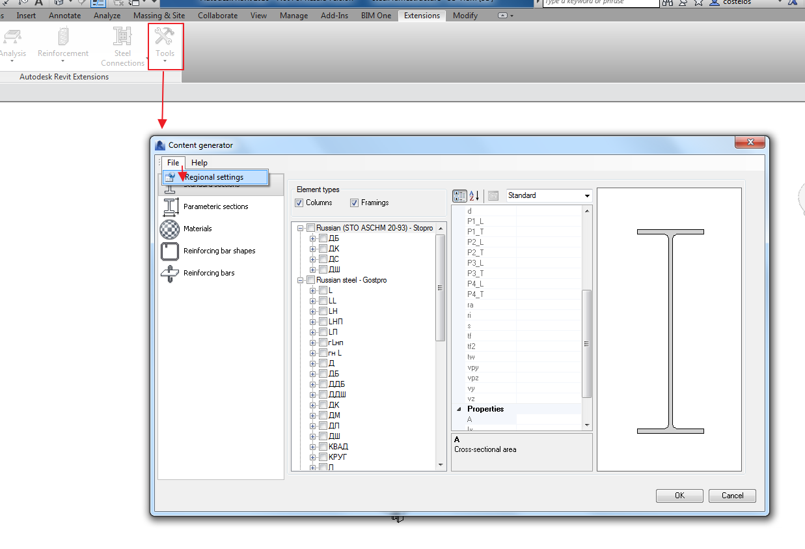Select Reinforcing bars category
This screenshot has width=805, height=549.
[x=208, y=273]
